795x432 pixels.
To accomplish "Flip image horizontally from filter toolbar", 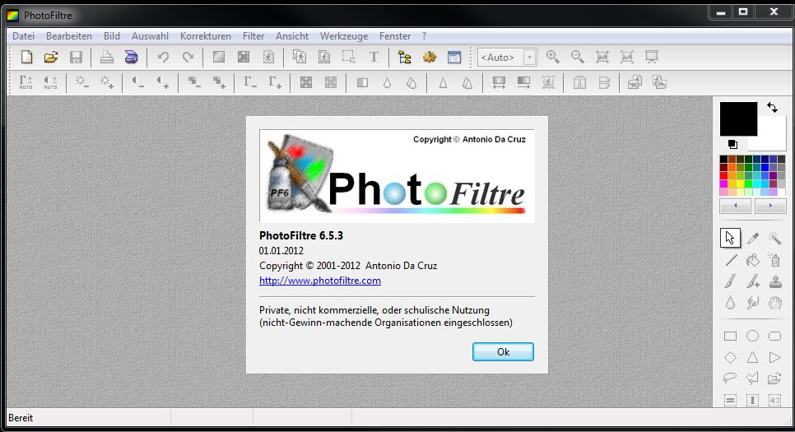I will (579, 82).
